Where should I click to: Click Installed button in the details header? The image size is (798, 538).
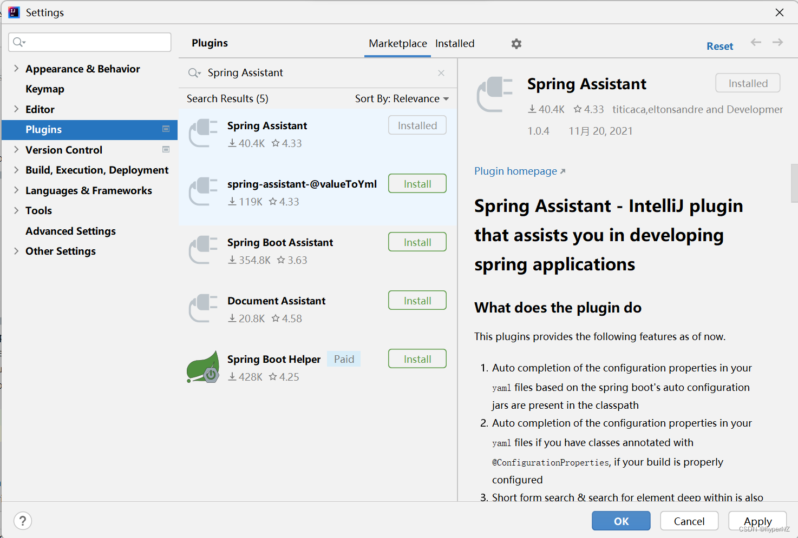pos(748,83)
